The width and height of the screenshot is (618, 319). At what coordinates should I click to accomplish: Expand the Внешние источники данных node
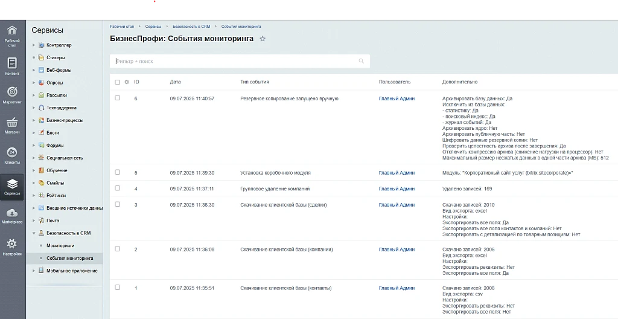pos(34,208)
